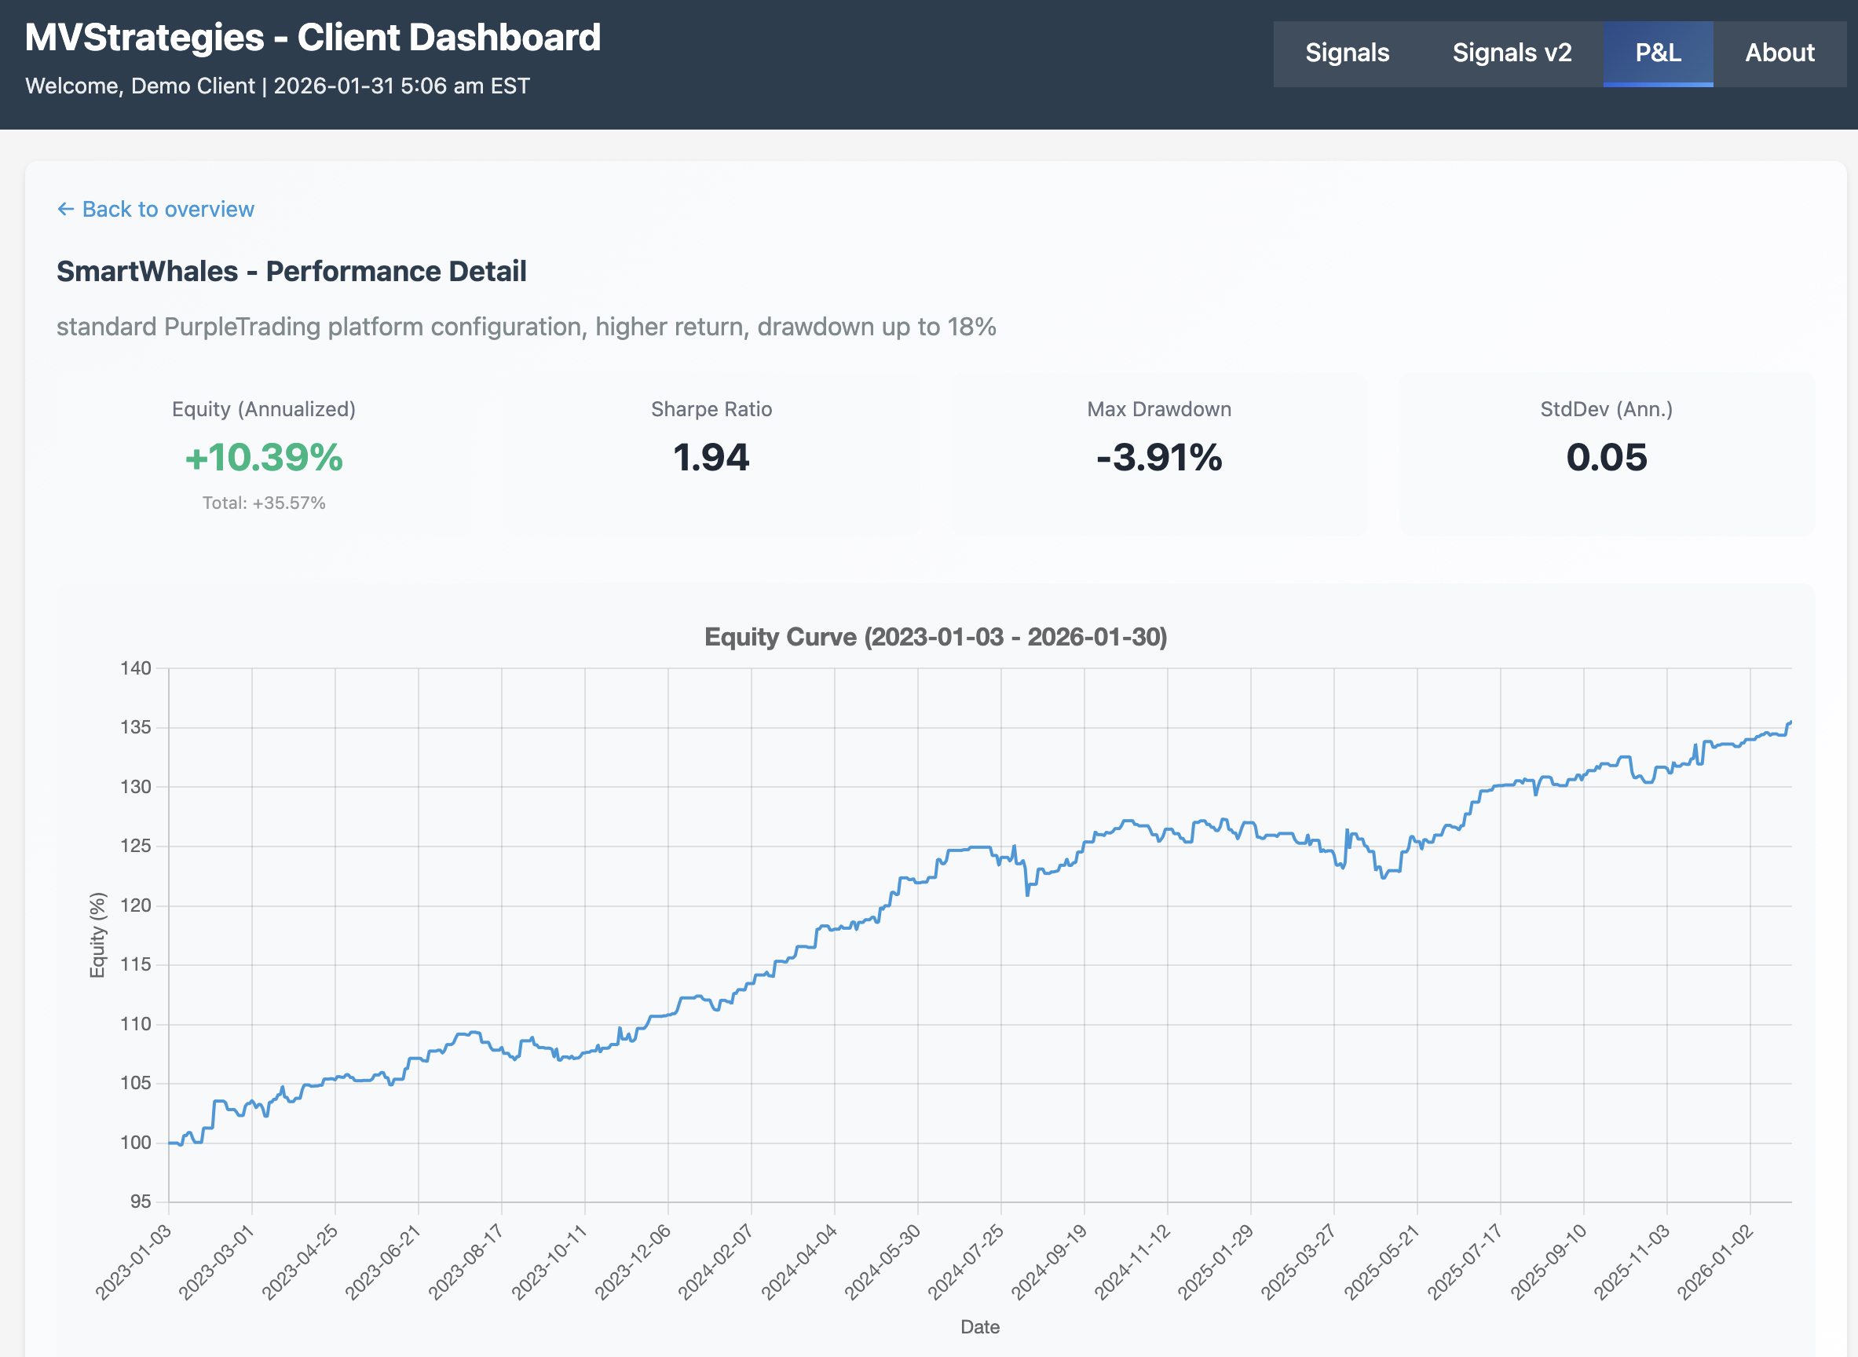The height and width of the screenshot is (1357, 1858).
Task: Click the StdDev (Ann.) 0.05 card
Action: click(x=1606, y=457)
